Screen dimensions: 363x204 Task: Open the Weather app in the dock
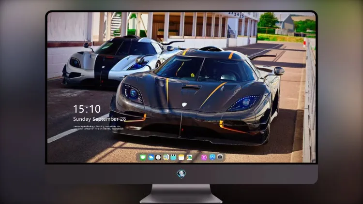[x=151, y=157]
